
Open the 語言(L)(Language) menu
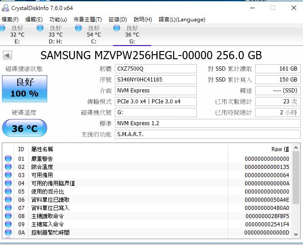[x=182, y=20]
